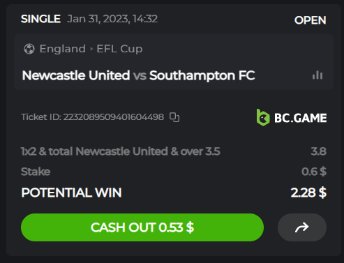This screenshot has width=344, height=263.
Task: Click the 1x2 & total market description
Action: coord(121,151)
